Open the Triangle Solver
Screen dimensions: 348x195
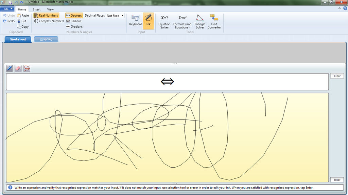200,21
